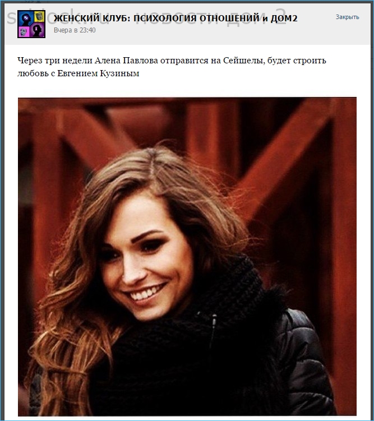The width and height of the screenshot is (374, 421).
Task: Click the pink tile in group avatar
Action: point(24,31)
